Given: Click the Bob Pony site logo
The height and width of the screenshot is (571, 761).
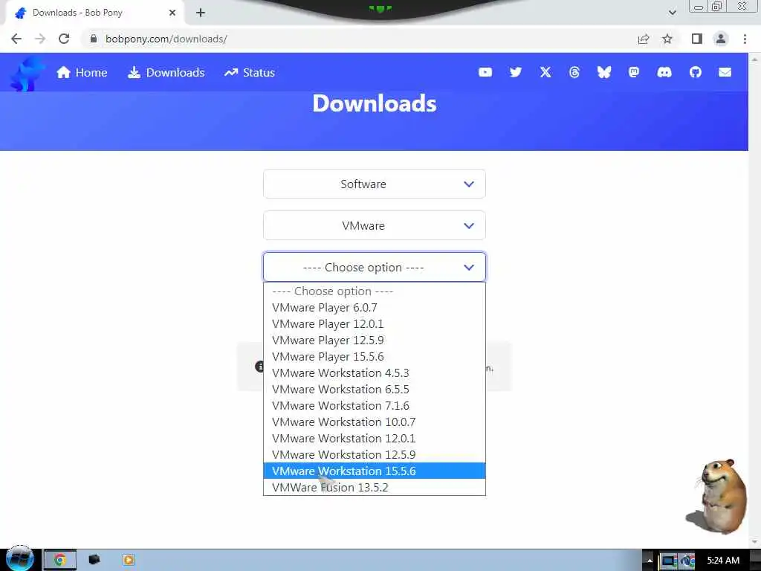Looking at the screenshot, I should pos(27,73).
